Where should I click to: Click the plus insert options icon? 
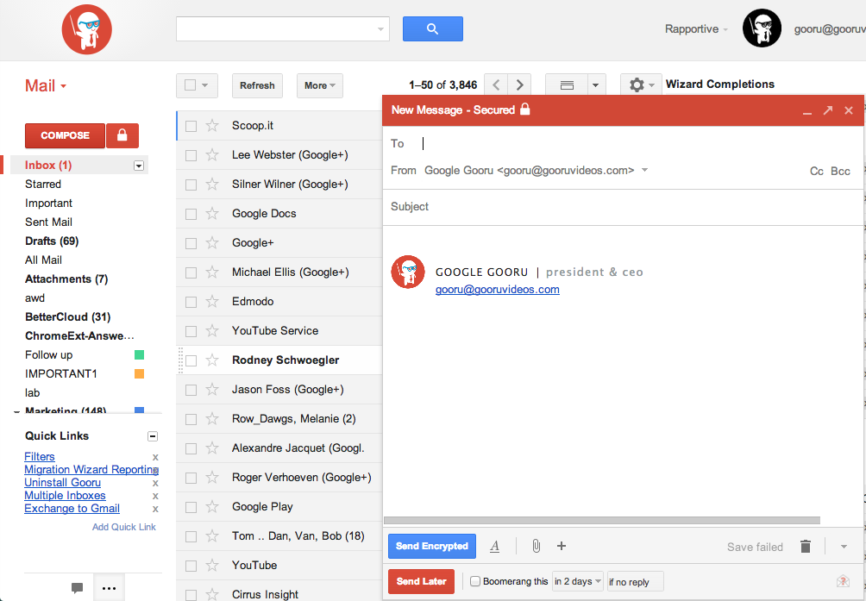coord(562,546)
